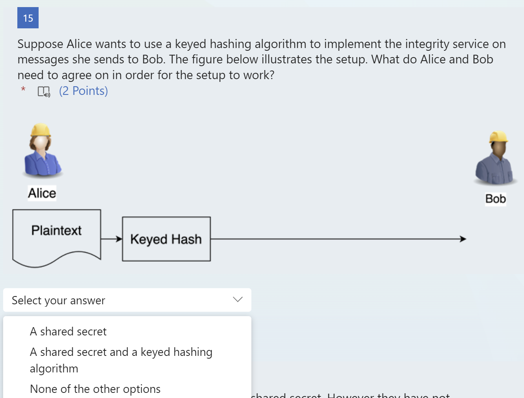The width and height of the screenshot is (524, 398).
Task: Pick 'None of the other options'
Action: tap(95, 389)
